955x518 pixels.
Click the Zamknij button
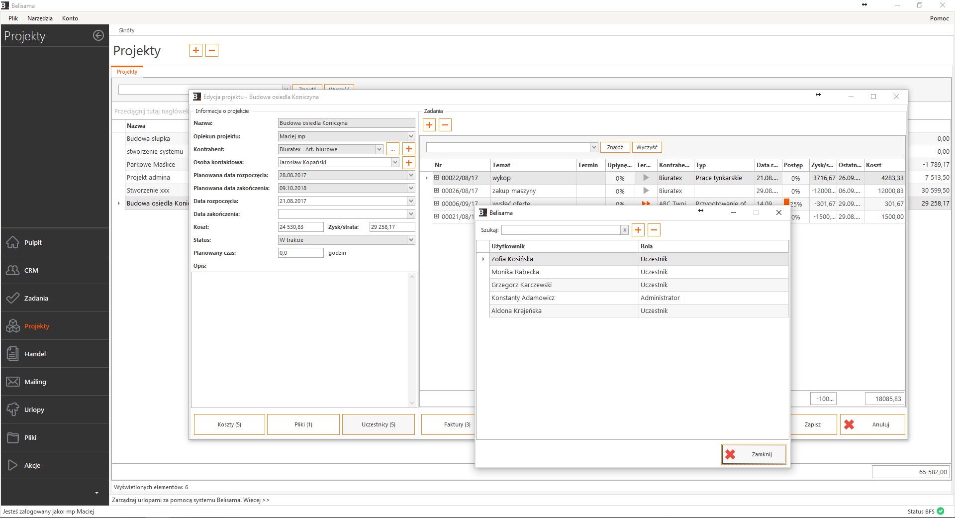pos(754,454)
